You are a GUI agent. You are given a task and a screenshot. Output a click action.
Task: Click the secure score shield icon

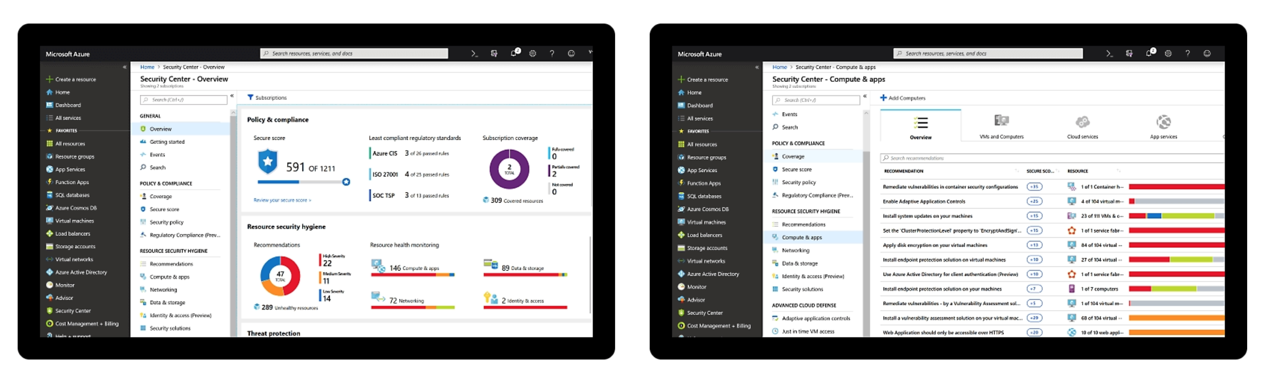268,162
